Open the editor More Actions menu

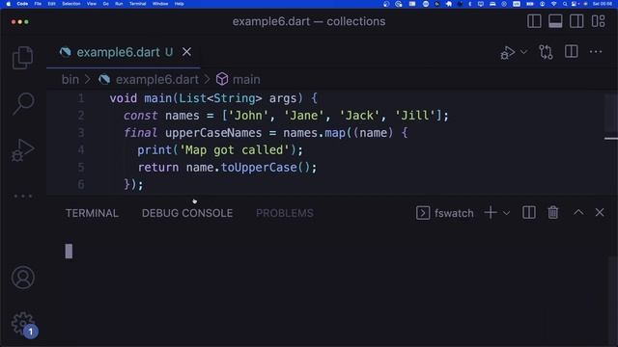pyautogui.click(x=596, y=51)
